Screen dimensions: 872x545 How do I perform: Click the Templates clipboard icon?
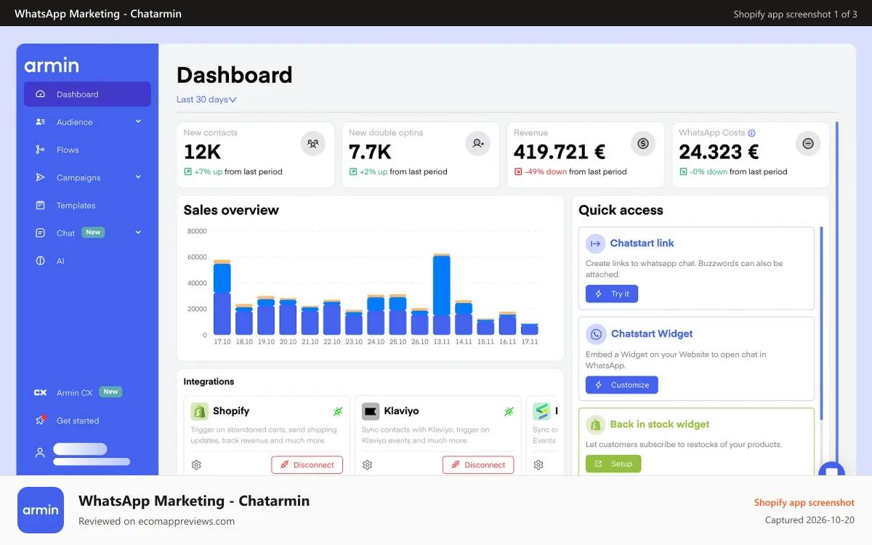pos(41,206)
